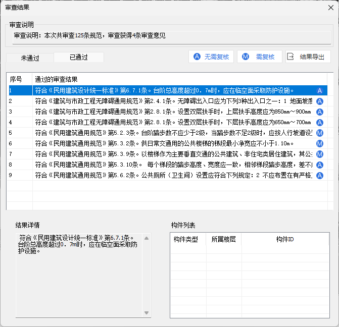Click the A icon on row 1

tap(319, 91)
